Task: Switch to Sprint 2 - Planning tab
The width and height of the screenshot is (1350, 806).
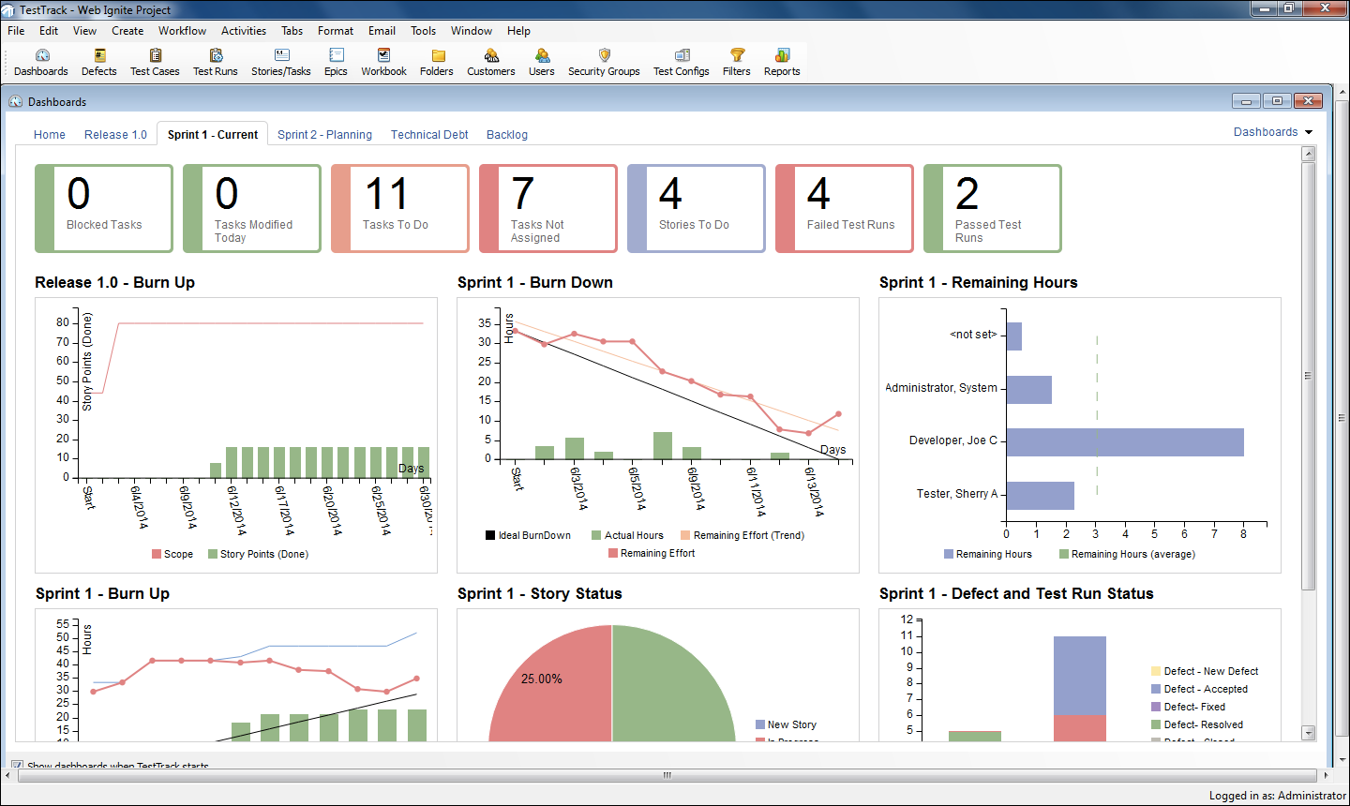Action: [324, 135]
